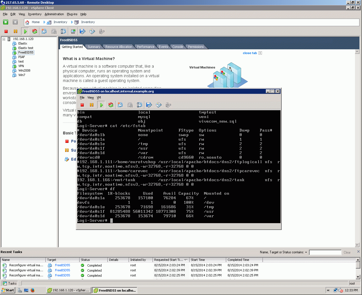Click the forward navigation arrow
The image size is (362, 295).
(x=15, y=22)
